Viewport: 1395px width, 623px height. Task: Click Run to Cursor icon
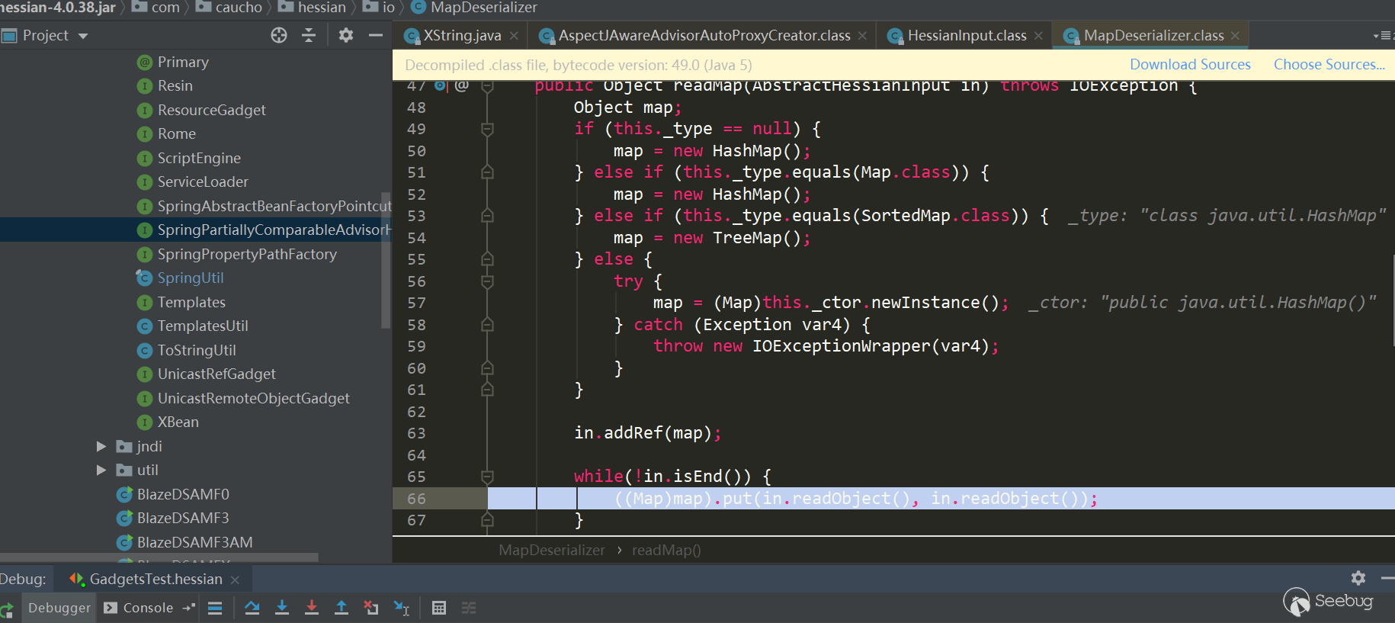coord(402,608)
